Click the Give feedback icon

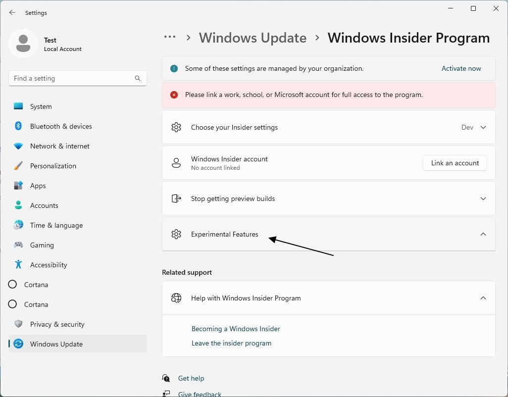[x=166, y=394]
